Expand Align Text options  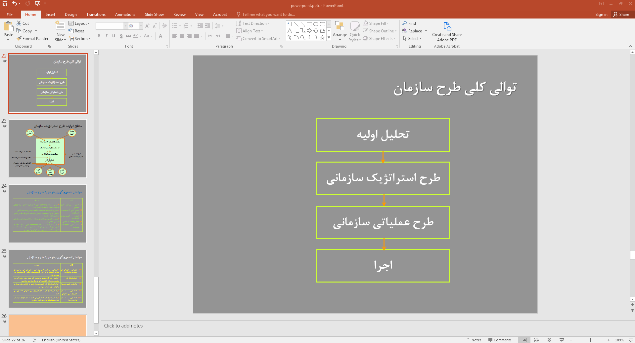pyautogui.click(x=249, y=31)
